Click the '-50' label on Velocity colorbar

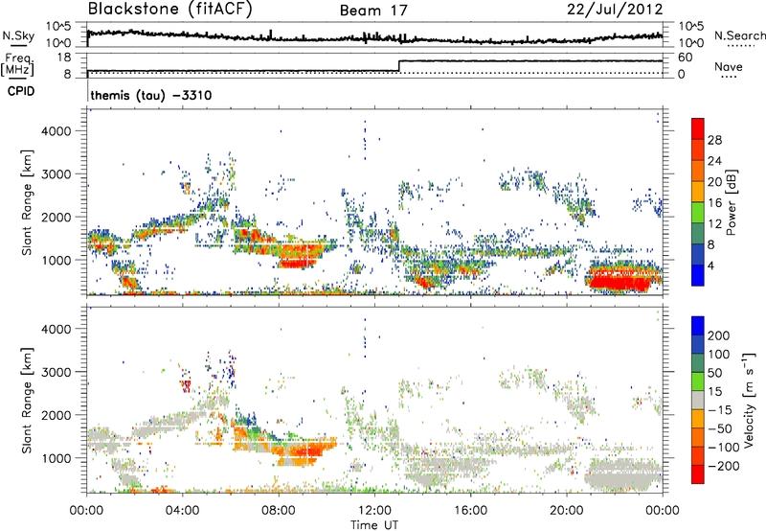(x=720, y=428)
